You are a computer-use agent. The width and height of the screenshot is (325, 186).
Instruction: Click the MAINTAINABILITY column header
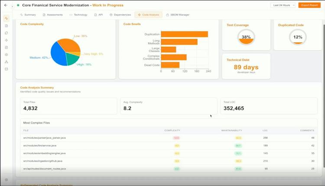[x=231, y=131]
